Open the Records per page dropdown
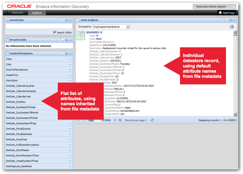Viewport: 243px width, 174px height. 136,120
